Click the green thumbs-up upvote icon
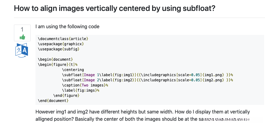The width and height of the screenshot is (265, 125). tap(22, 37)
